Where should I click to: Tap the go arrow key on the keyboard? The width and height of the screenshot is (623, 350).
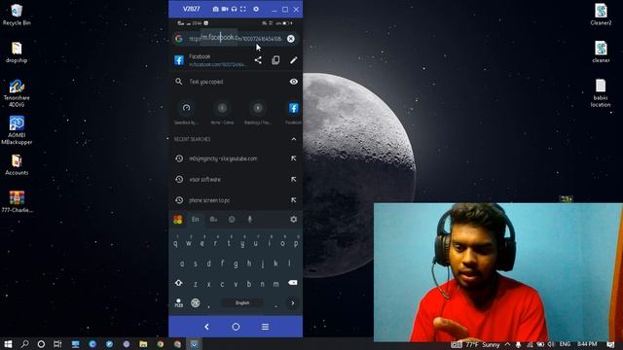pos(293,303)
